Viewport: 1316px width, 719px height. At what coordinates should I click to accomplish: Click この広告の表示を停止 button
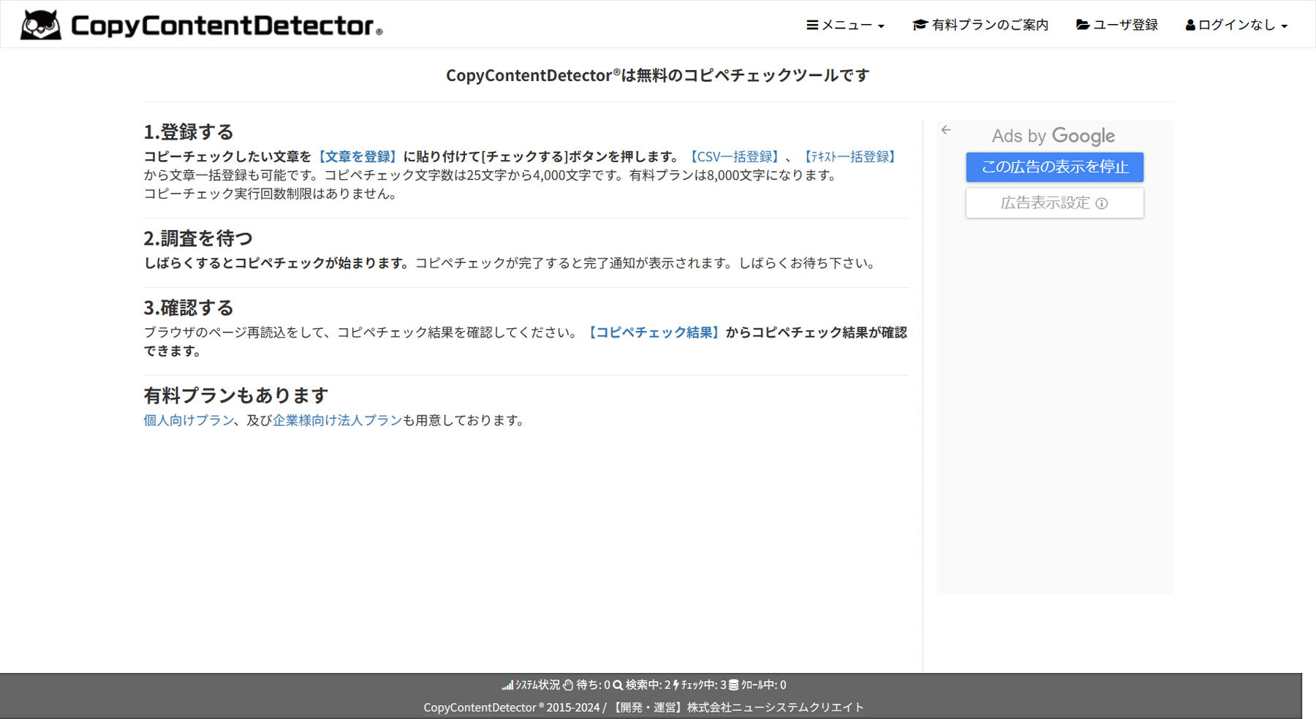pos(1054,167)
